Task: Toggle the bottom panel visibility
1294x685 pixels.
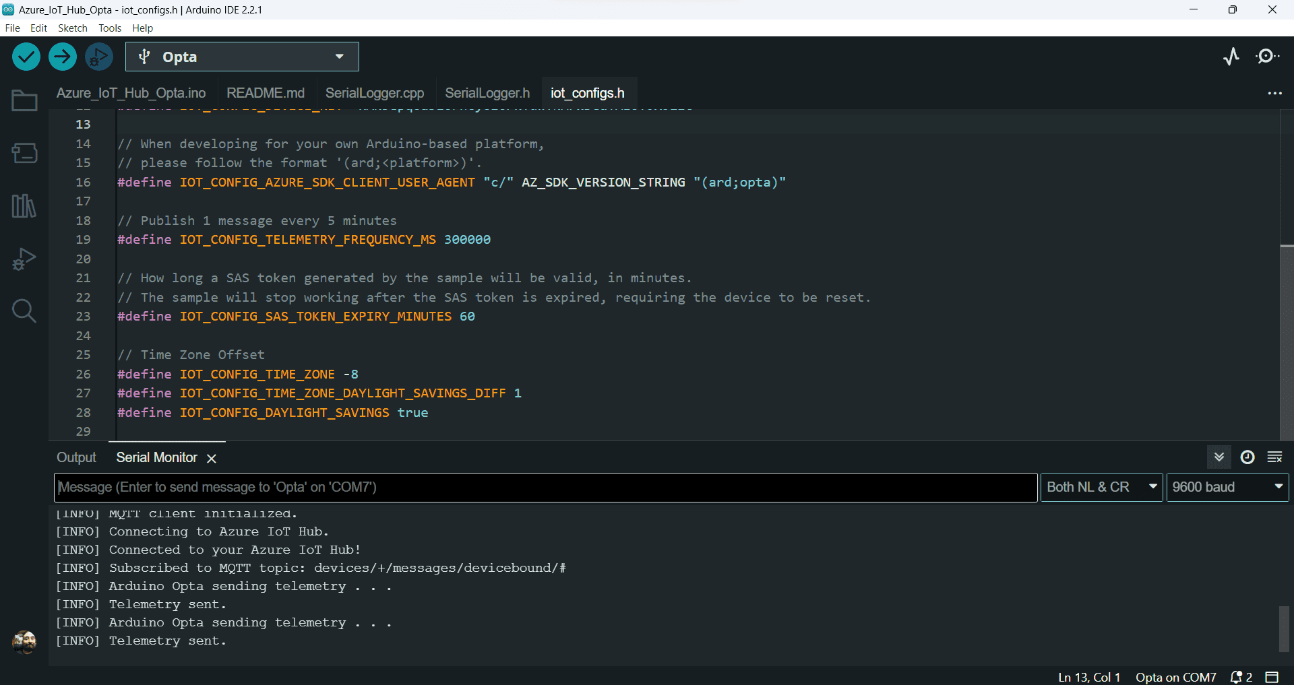Action: [1271, 678]
